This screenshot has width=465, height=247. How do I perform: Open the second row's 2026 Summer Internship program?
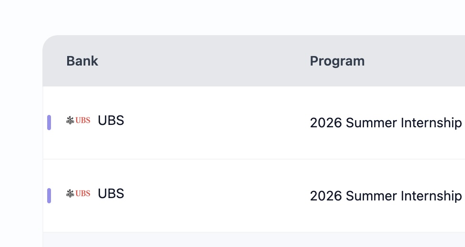385,196
